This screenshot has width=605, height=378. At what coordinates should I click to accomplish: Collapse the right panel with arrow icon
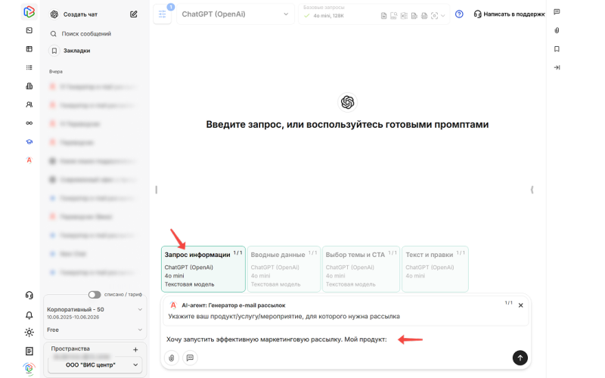coord(557,67)
